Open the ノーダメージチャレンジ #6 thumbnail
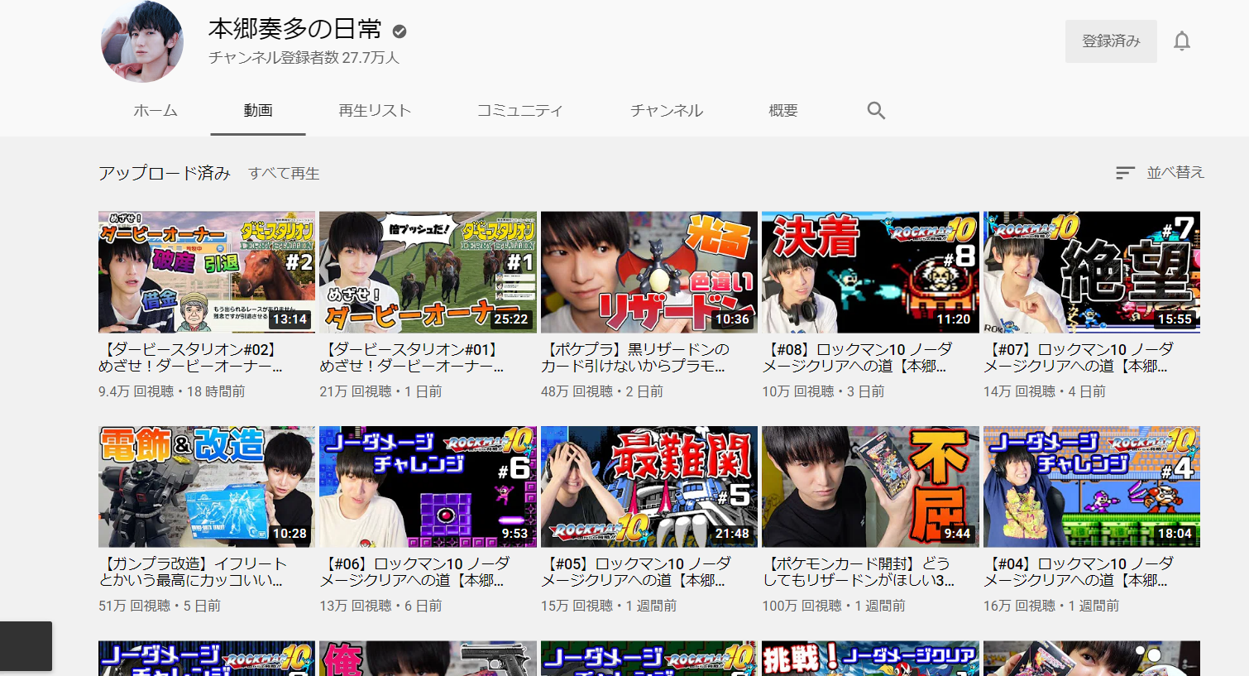Screen dimensions: 1249x676 (428, 487)
